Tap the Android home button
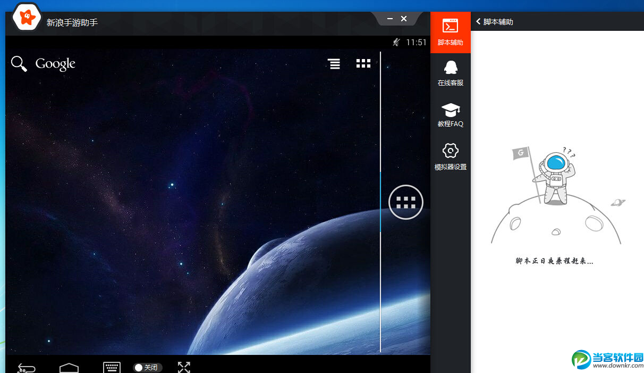Screen dimensions: 644x373 [69, 368]
